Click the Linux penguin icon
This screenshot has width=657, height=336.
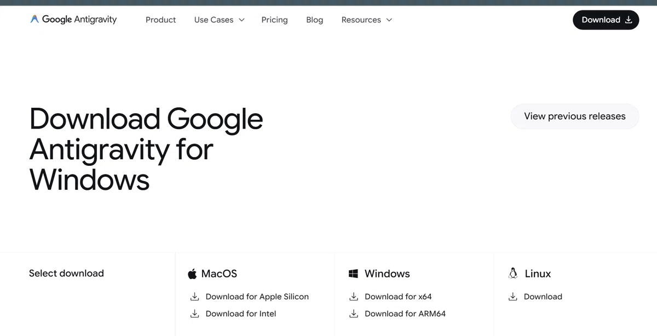pos(513,273)
